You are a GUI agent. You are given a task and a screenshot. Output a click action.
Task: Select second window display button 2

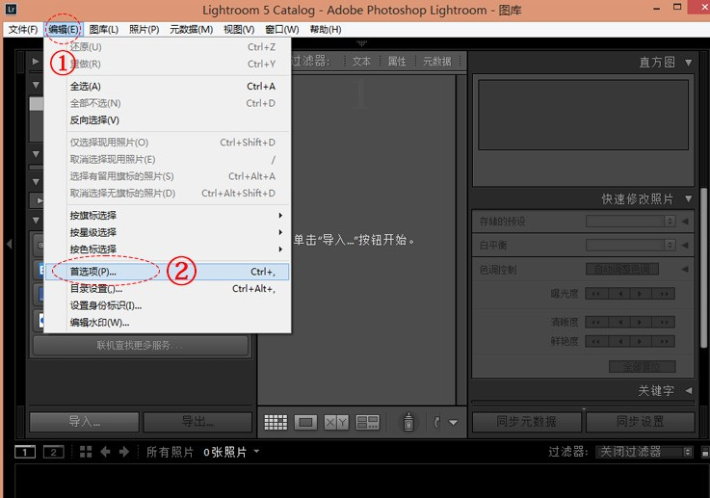coord(53,452)
